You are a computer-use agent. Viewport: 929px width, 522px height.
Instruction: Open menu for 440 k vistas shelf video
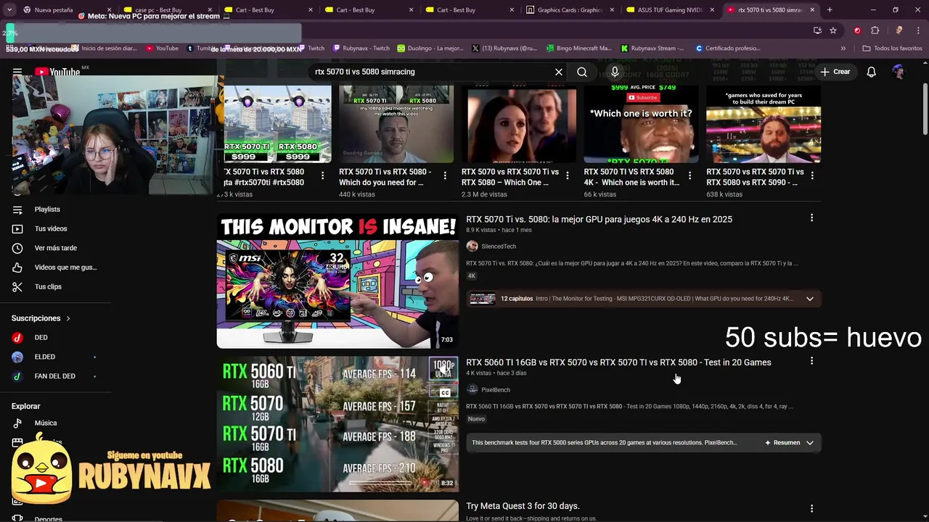(x=445, y=175)
